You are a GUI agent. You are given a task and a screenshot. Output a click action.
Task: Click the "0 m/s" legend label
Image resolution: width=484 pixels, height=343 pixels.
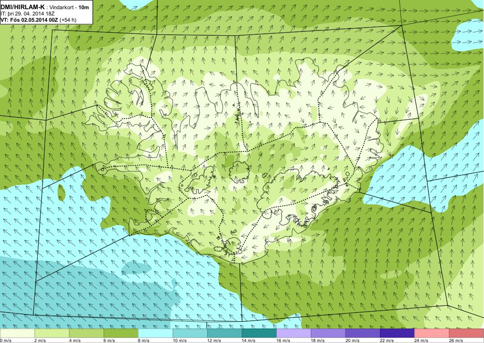(5, 340)
